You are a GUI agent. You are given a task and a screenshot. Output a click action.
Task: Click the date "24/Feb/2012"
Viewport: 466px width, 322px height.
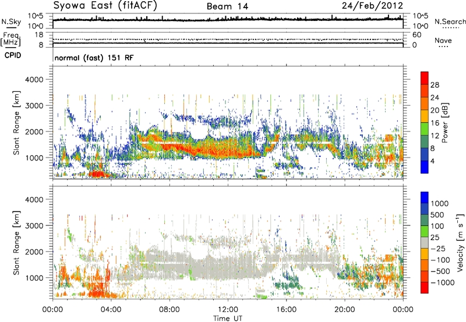[x=372, y=6]
